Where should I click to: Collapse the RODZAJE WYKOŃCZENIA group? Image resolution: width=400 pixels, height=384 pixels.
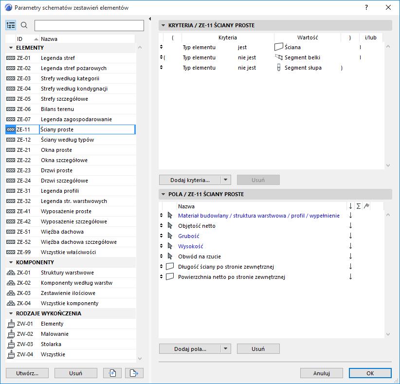tap(11, 313)
